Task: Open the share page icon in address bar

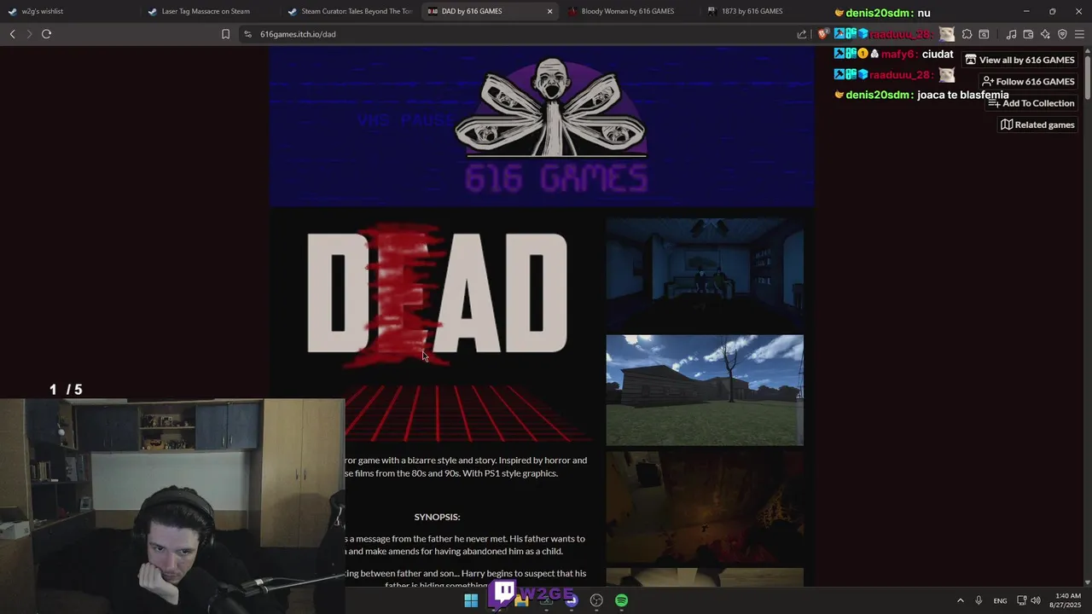Action: point(802,34)
